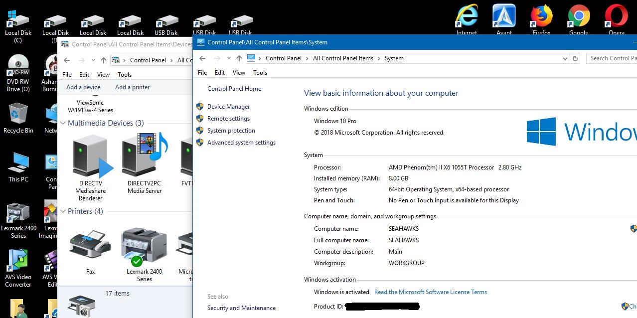Viewport: 637px width, 318px height.
Task: Open the This PC desktop icon
Action: [18, 167]
